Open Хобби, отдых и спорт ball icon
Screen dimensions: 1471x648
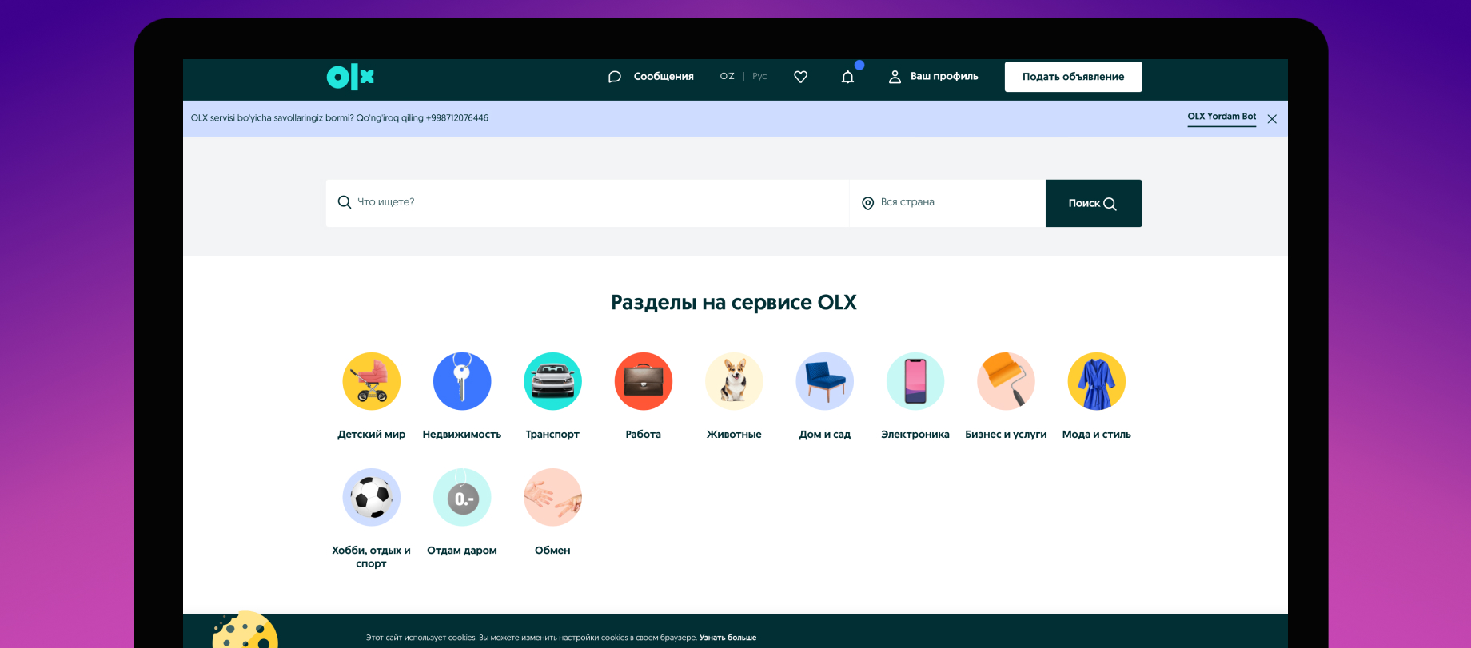[x=372, y=497]
